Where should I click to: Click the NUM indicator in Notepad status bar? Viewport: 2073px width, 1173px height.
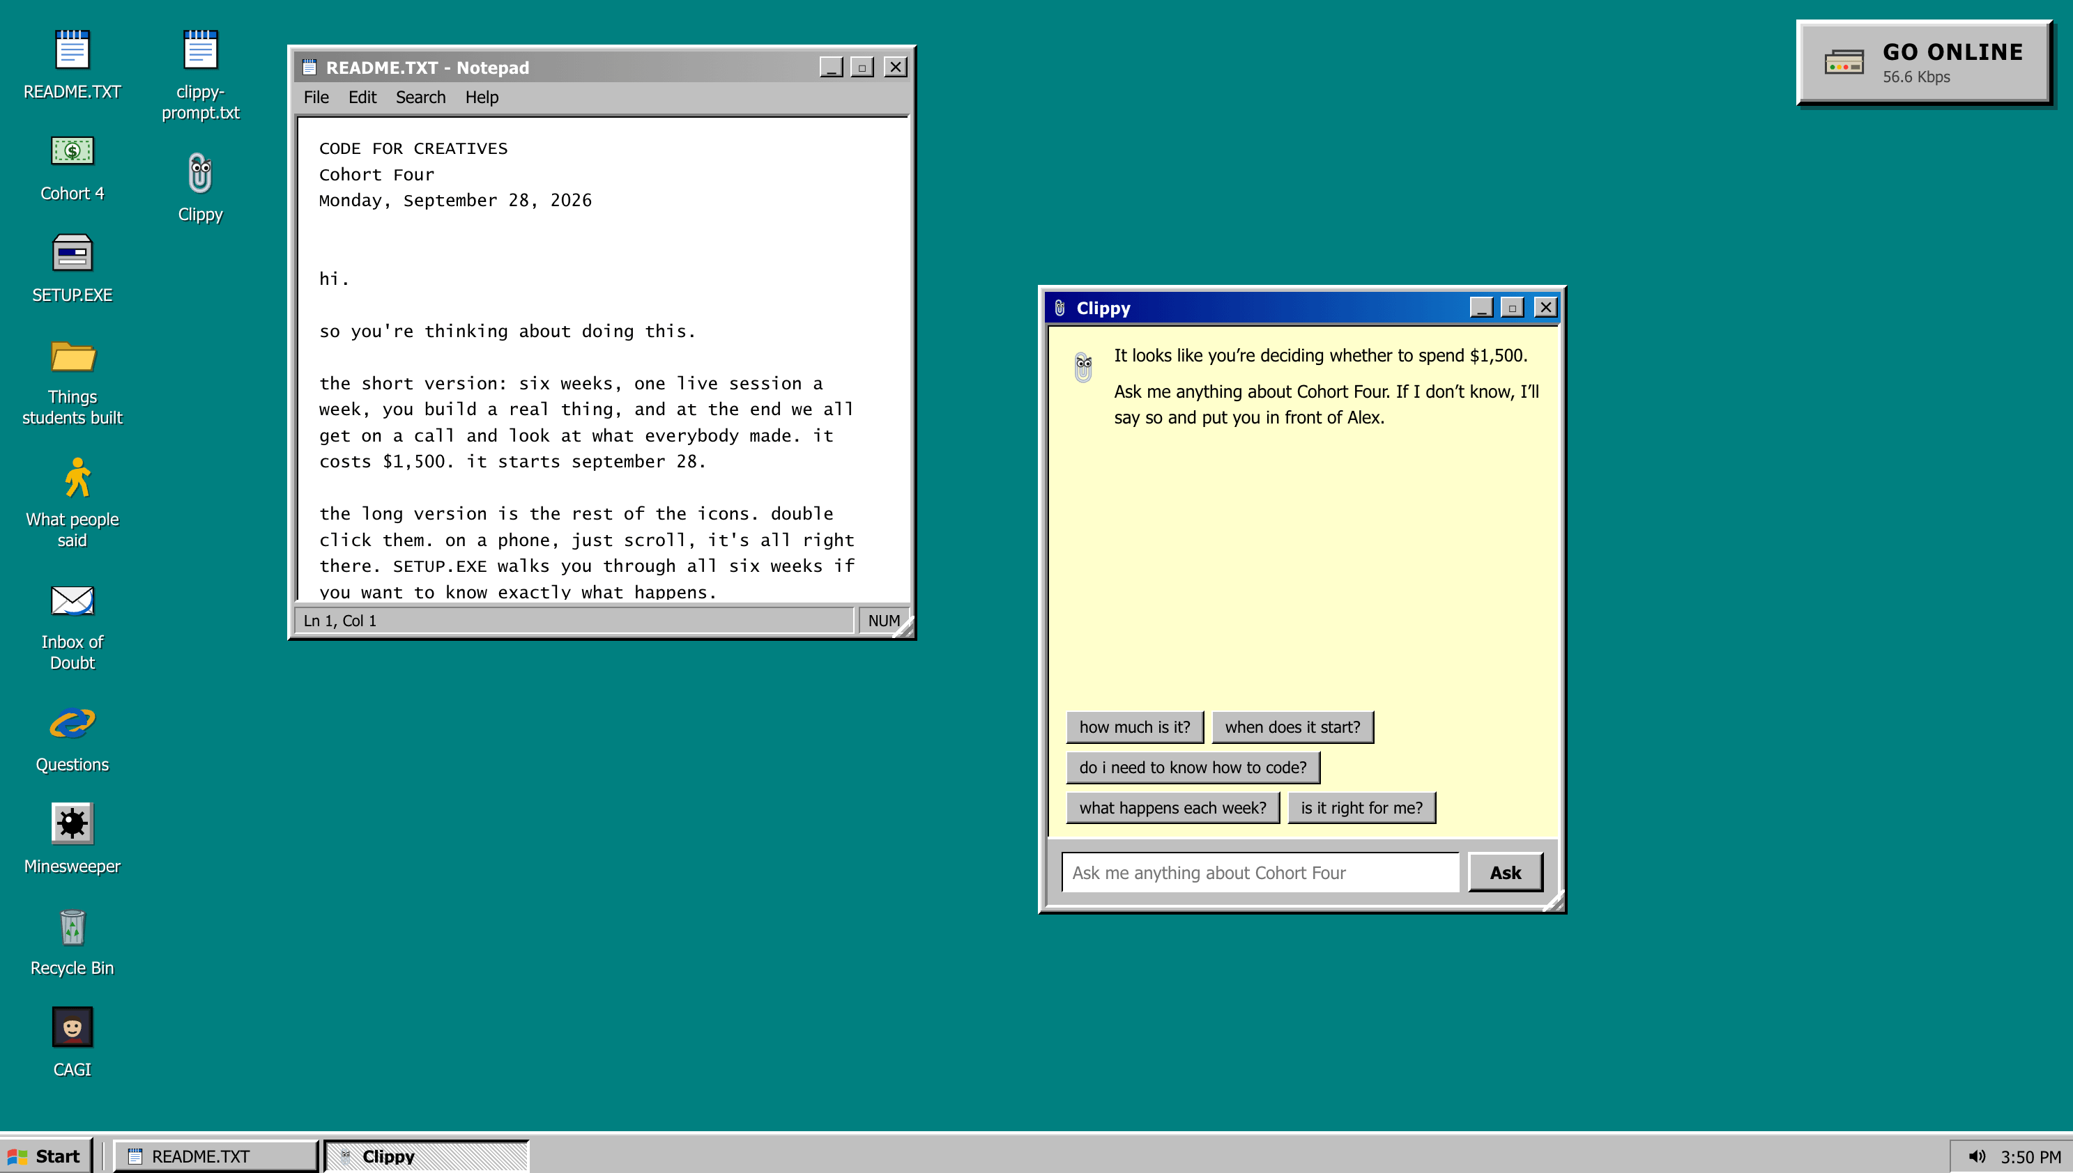click(883, 621)
